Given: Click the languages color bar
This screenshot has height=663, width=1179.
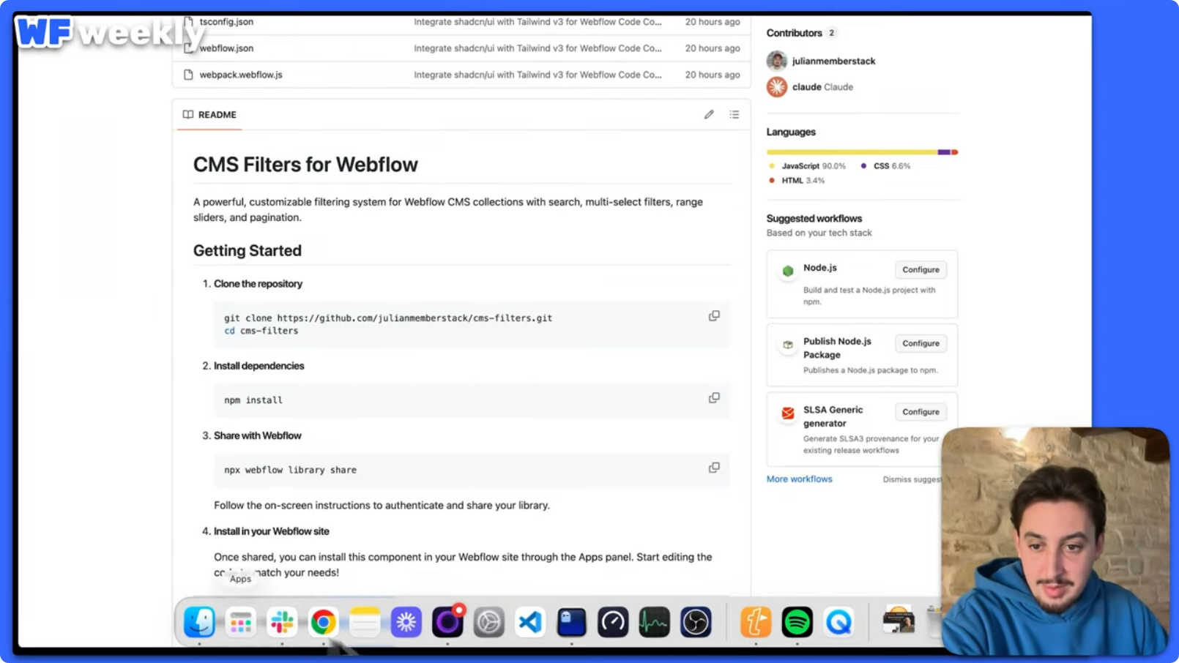Looking at the screenshot, I should (862, 152).
